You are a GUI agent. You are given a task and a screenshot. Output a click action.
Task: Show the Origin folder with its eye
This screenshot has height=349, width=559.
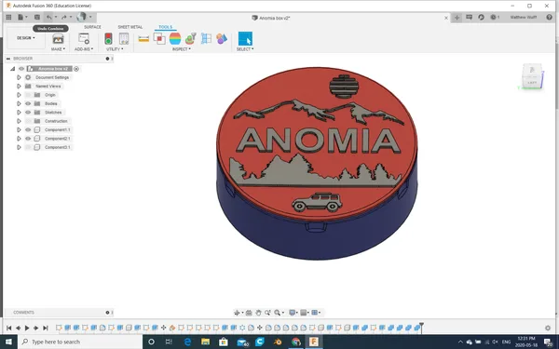[28, 95]
